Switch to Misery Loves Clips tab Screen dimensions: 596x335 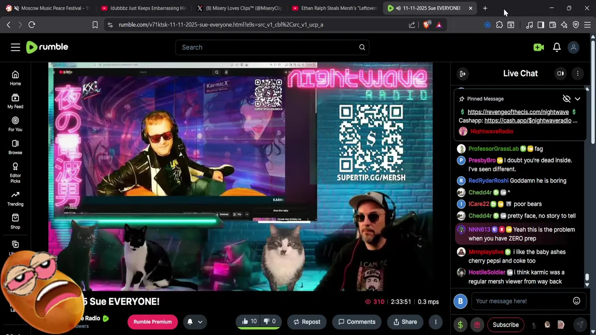point(240,8)
